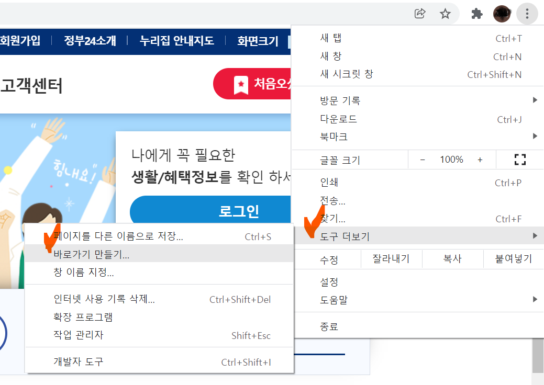Screen dimensions: 544x385
Task: Click 회원가입 link
Action: [x=20, y=41]
